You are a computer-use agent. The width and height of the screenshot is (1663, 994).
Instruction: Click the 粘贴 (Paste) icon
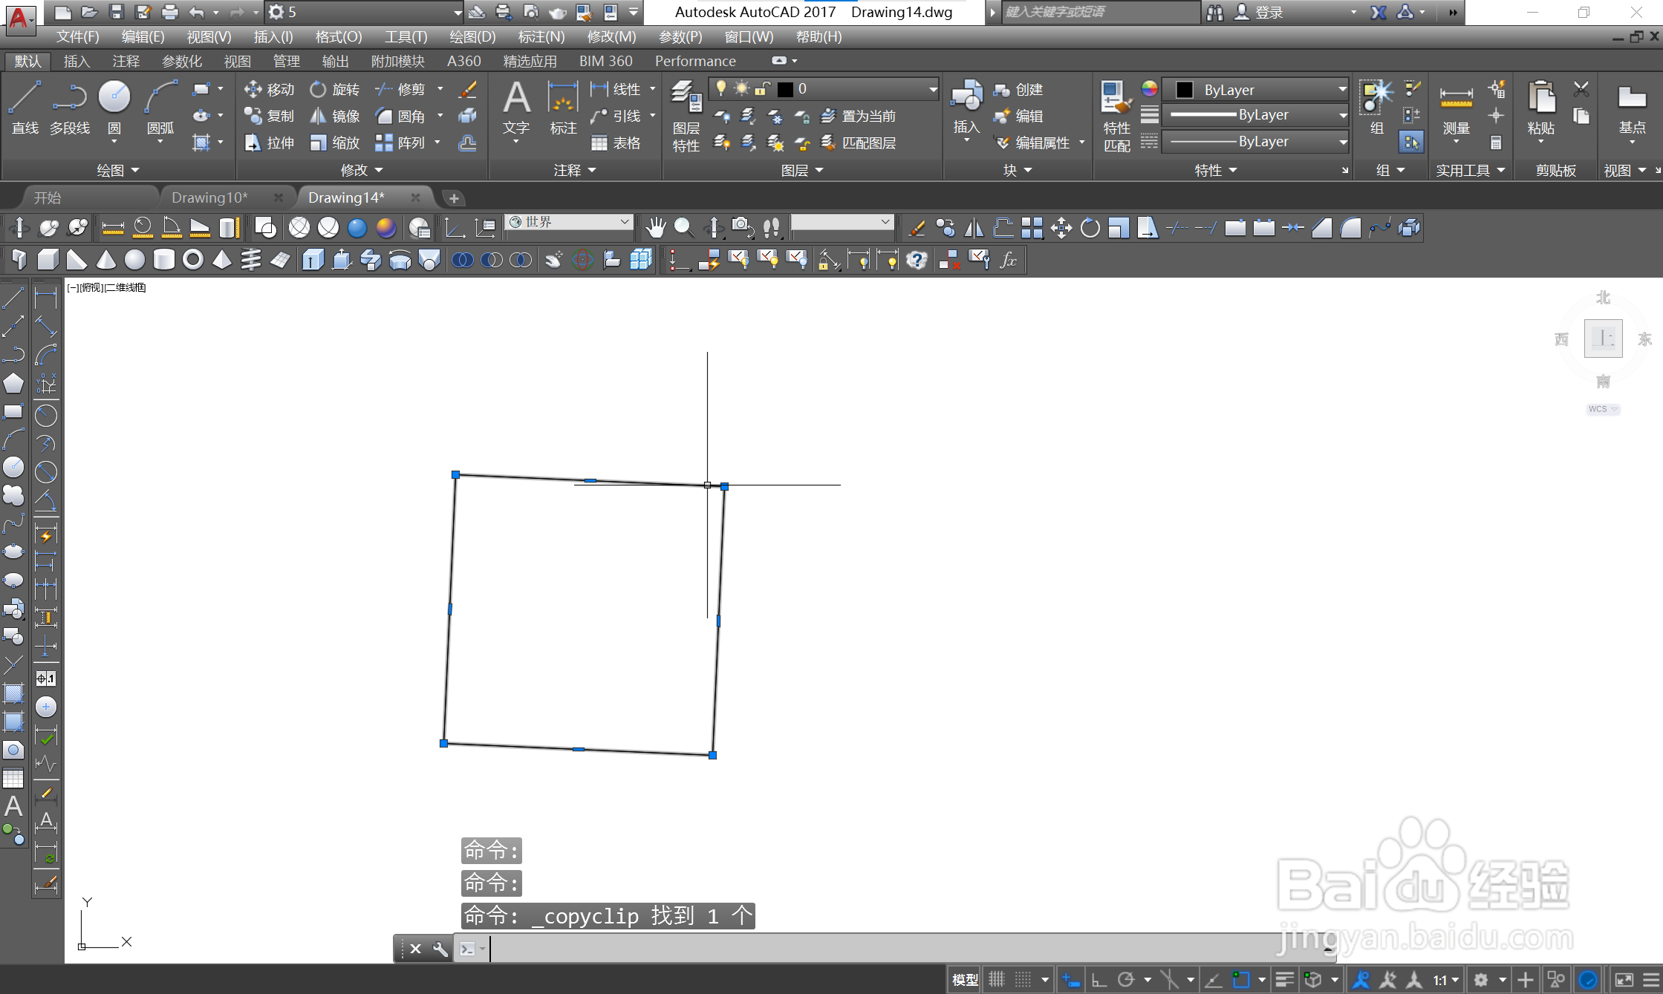tap(1541, 108)
